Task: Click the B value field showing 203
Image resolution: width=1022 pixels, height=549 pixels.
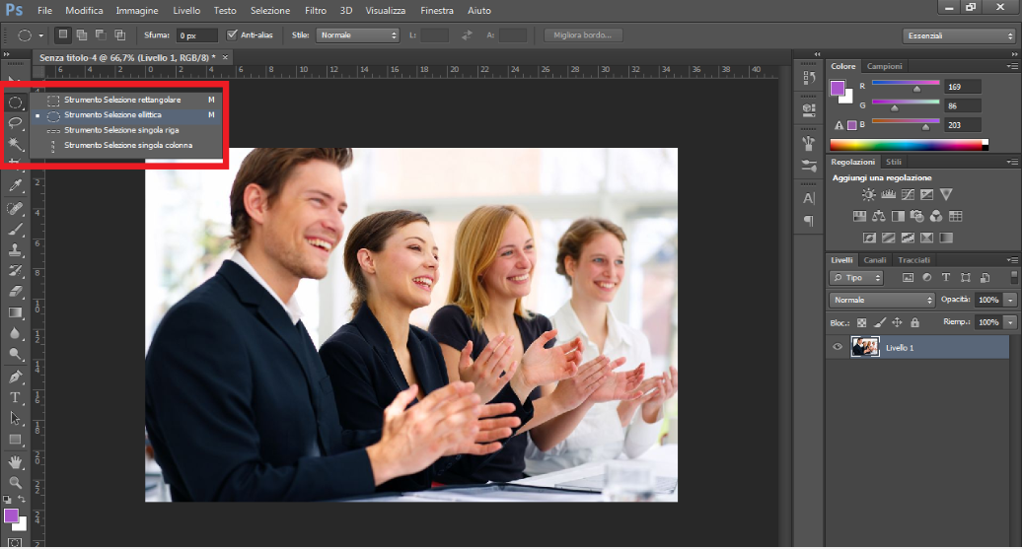Action: [x=962, y=125]
